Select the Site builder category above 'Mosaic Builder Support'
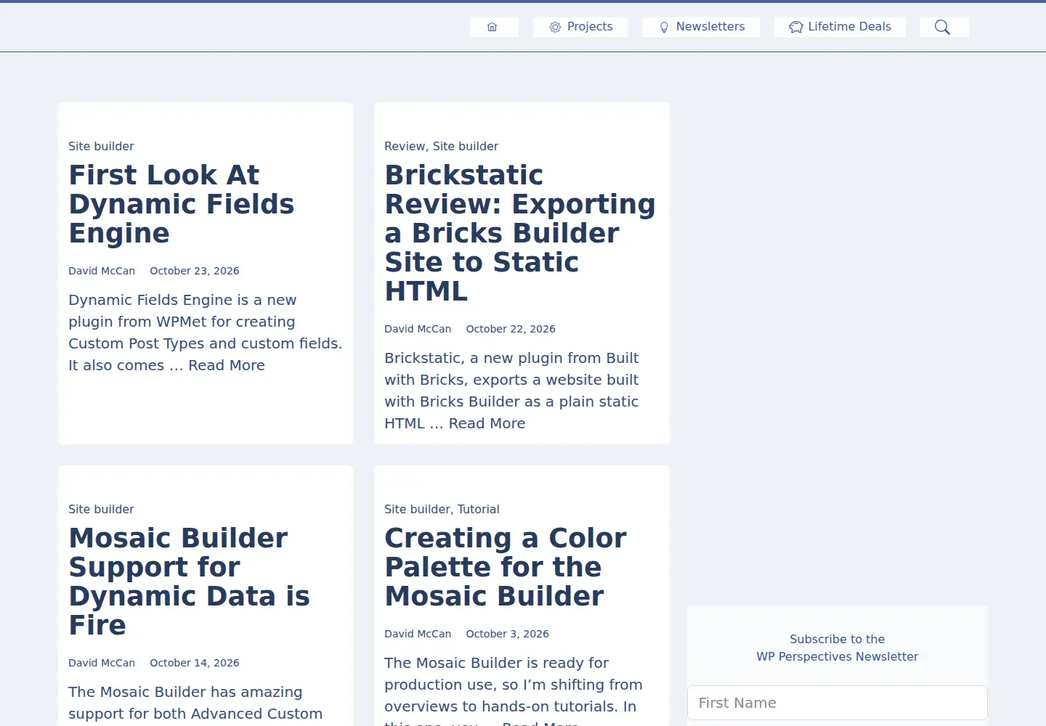The width and height of the screenshot is (1046, 726). (101, 509)
